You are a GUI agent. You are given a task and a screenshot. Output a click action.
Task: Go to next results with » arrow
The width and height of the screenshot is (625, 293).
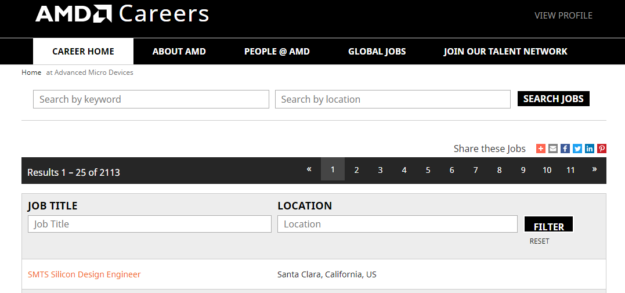pos(594,169)
